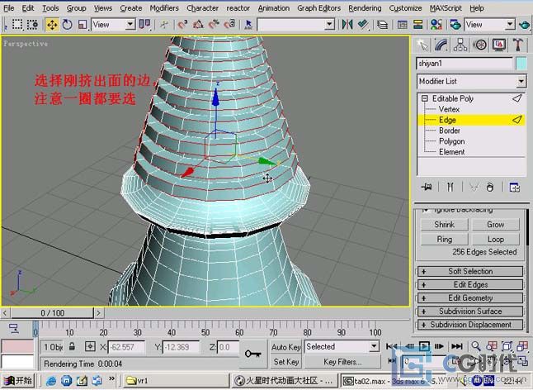
Task: Click the Shrink selection button
Action: click(x=444, y=225)
